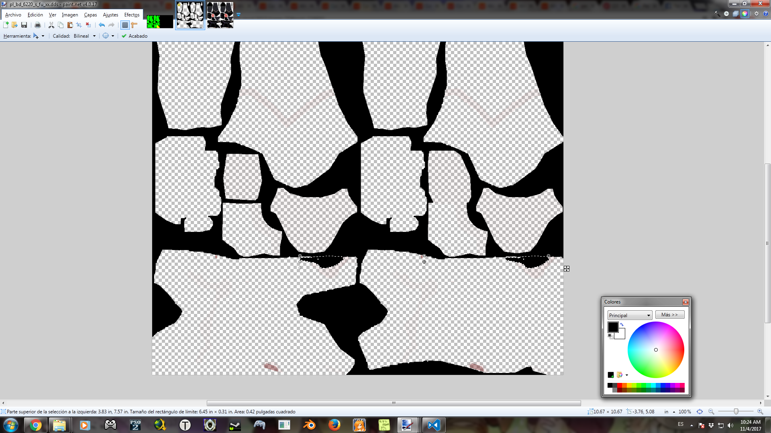Click the Cut scissors icon
Image resolution: width=771 pixels, height=433 pixels.
[x=51, y=25]
